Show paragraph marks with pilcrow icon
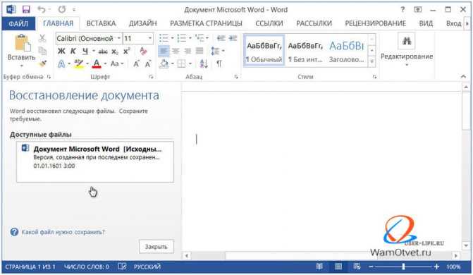473x275 pixels. click(x=219, y=63)
